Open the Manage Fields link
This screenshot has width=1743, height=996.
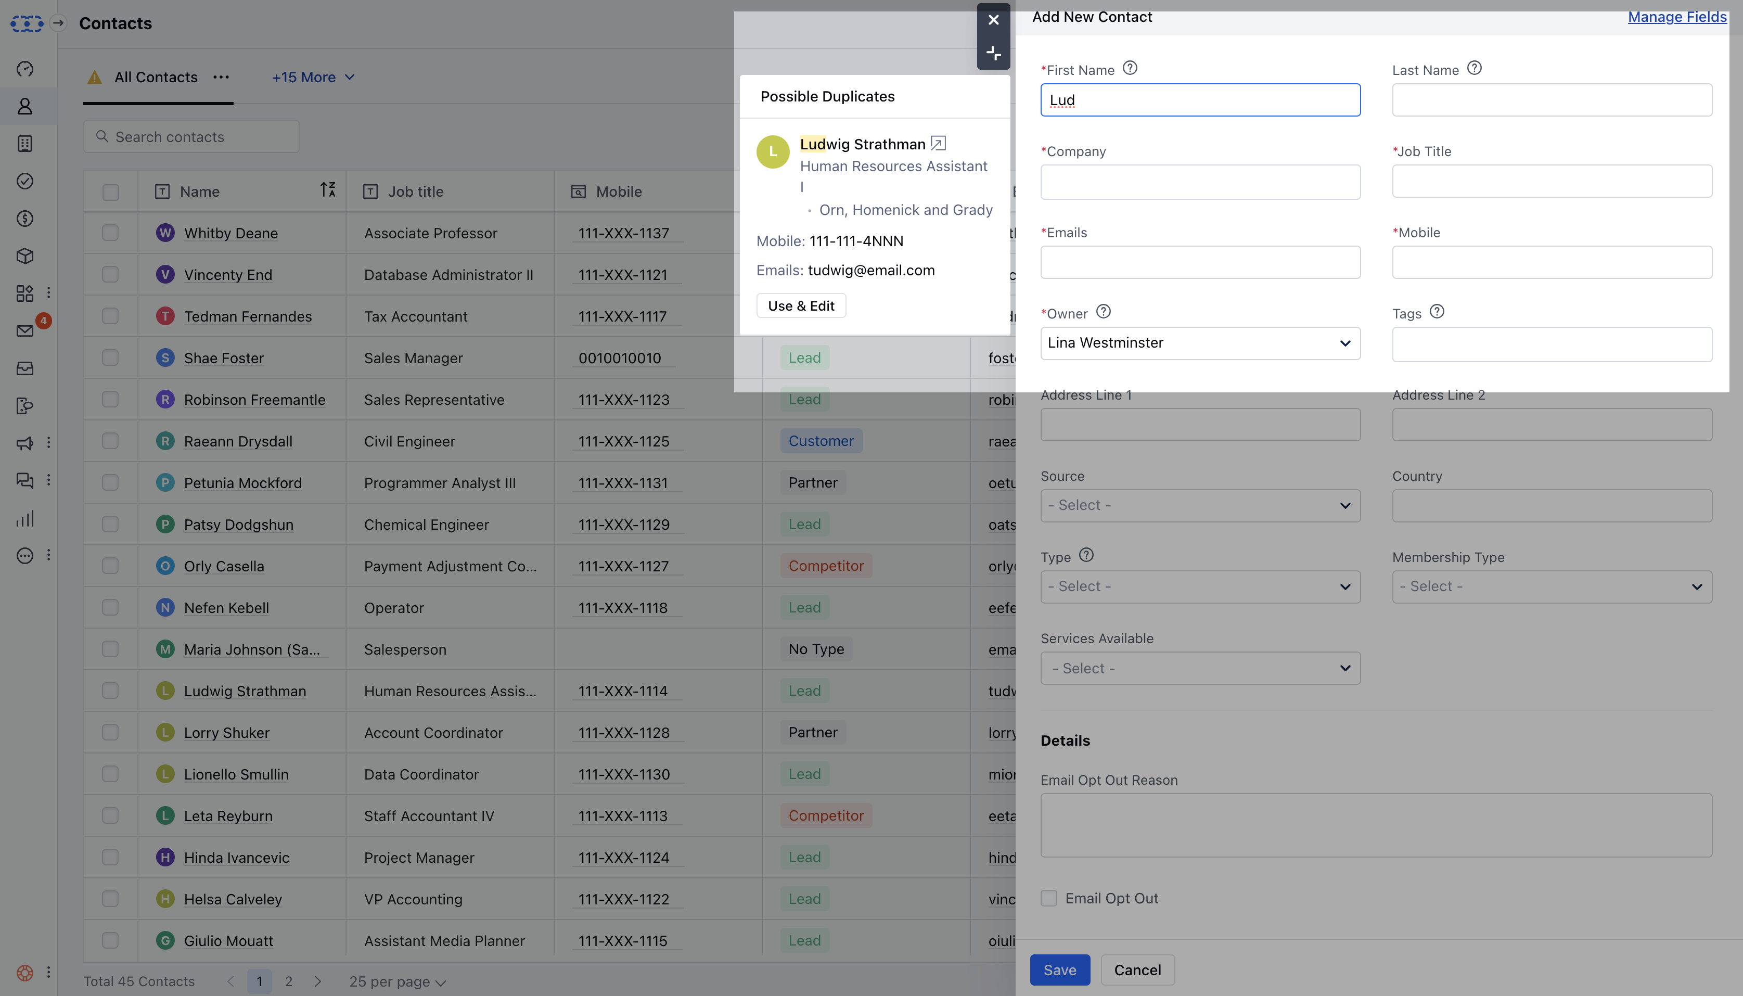(1677, 17)
